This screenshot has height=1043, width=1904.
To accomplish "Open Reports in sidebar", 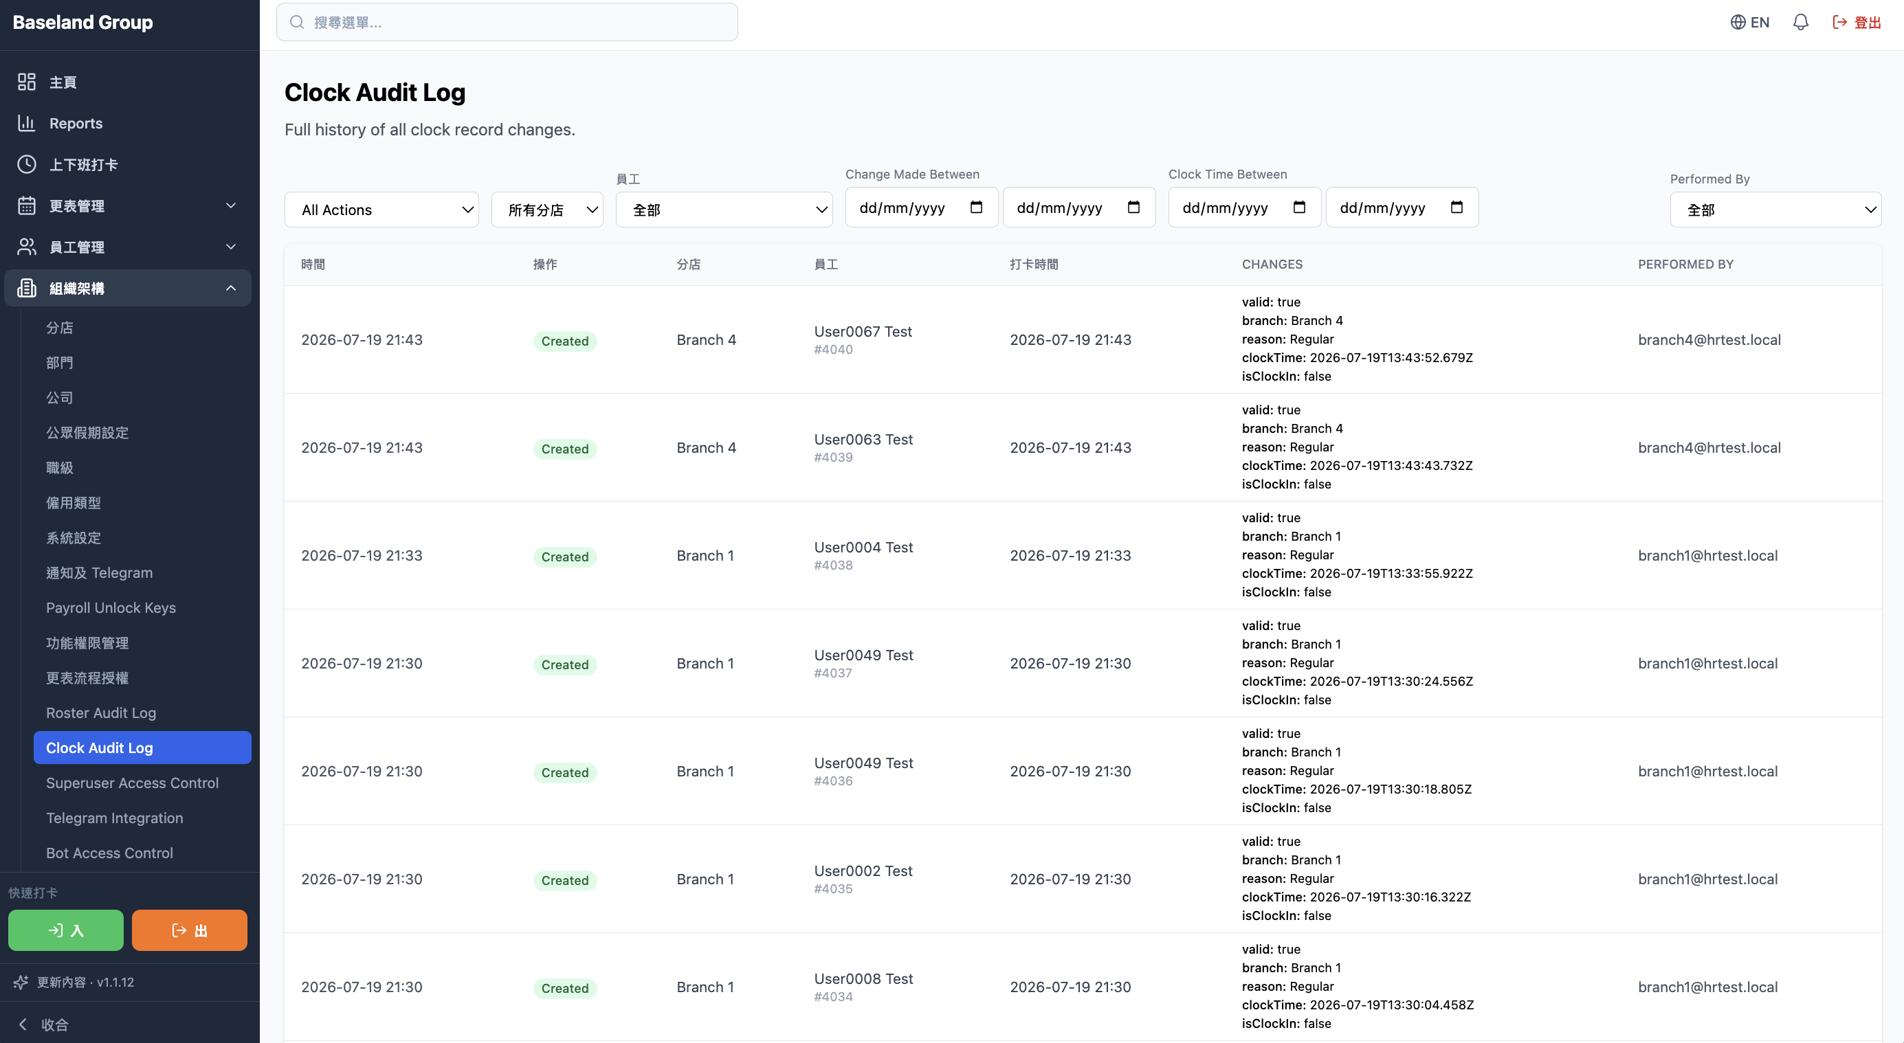I will click(x=128, y=124).
